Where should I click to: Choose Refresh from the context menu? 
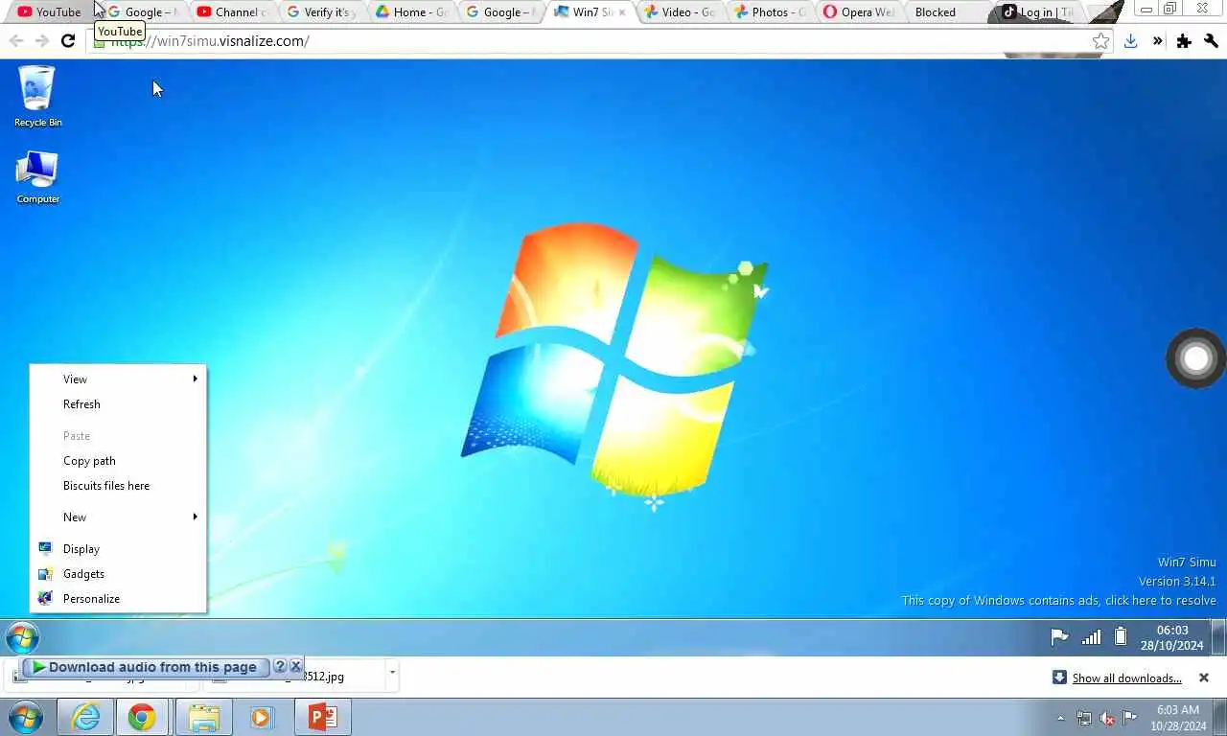tap(118, 404)
